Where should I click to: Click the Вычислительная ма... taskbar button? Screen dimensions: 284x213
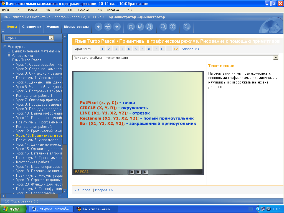pos(96,209)
